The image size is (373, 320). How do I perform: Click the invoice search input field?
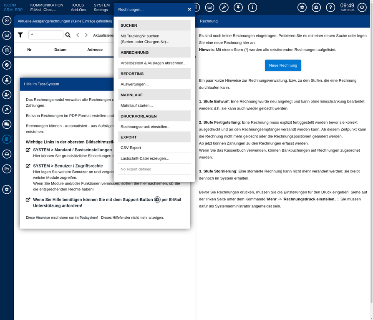[45, 35]
